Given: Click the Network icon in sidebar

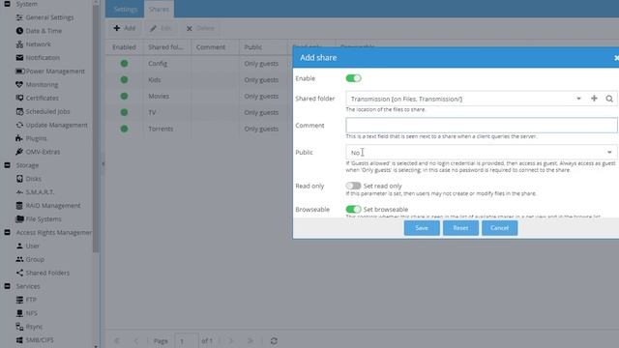Looking at the screenshot, I should click(x=19, y=44).
